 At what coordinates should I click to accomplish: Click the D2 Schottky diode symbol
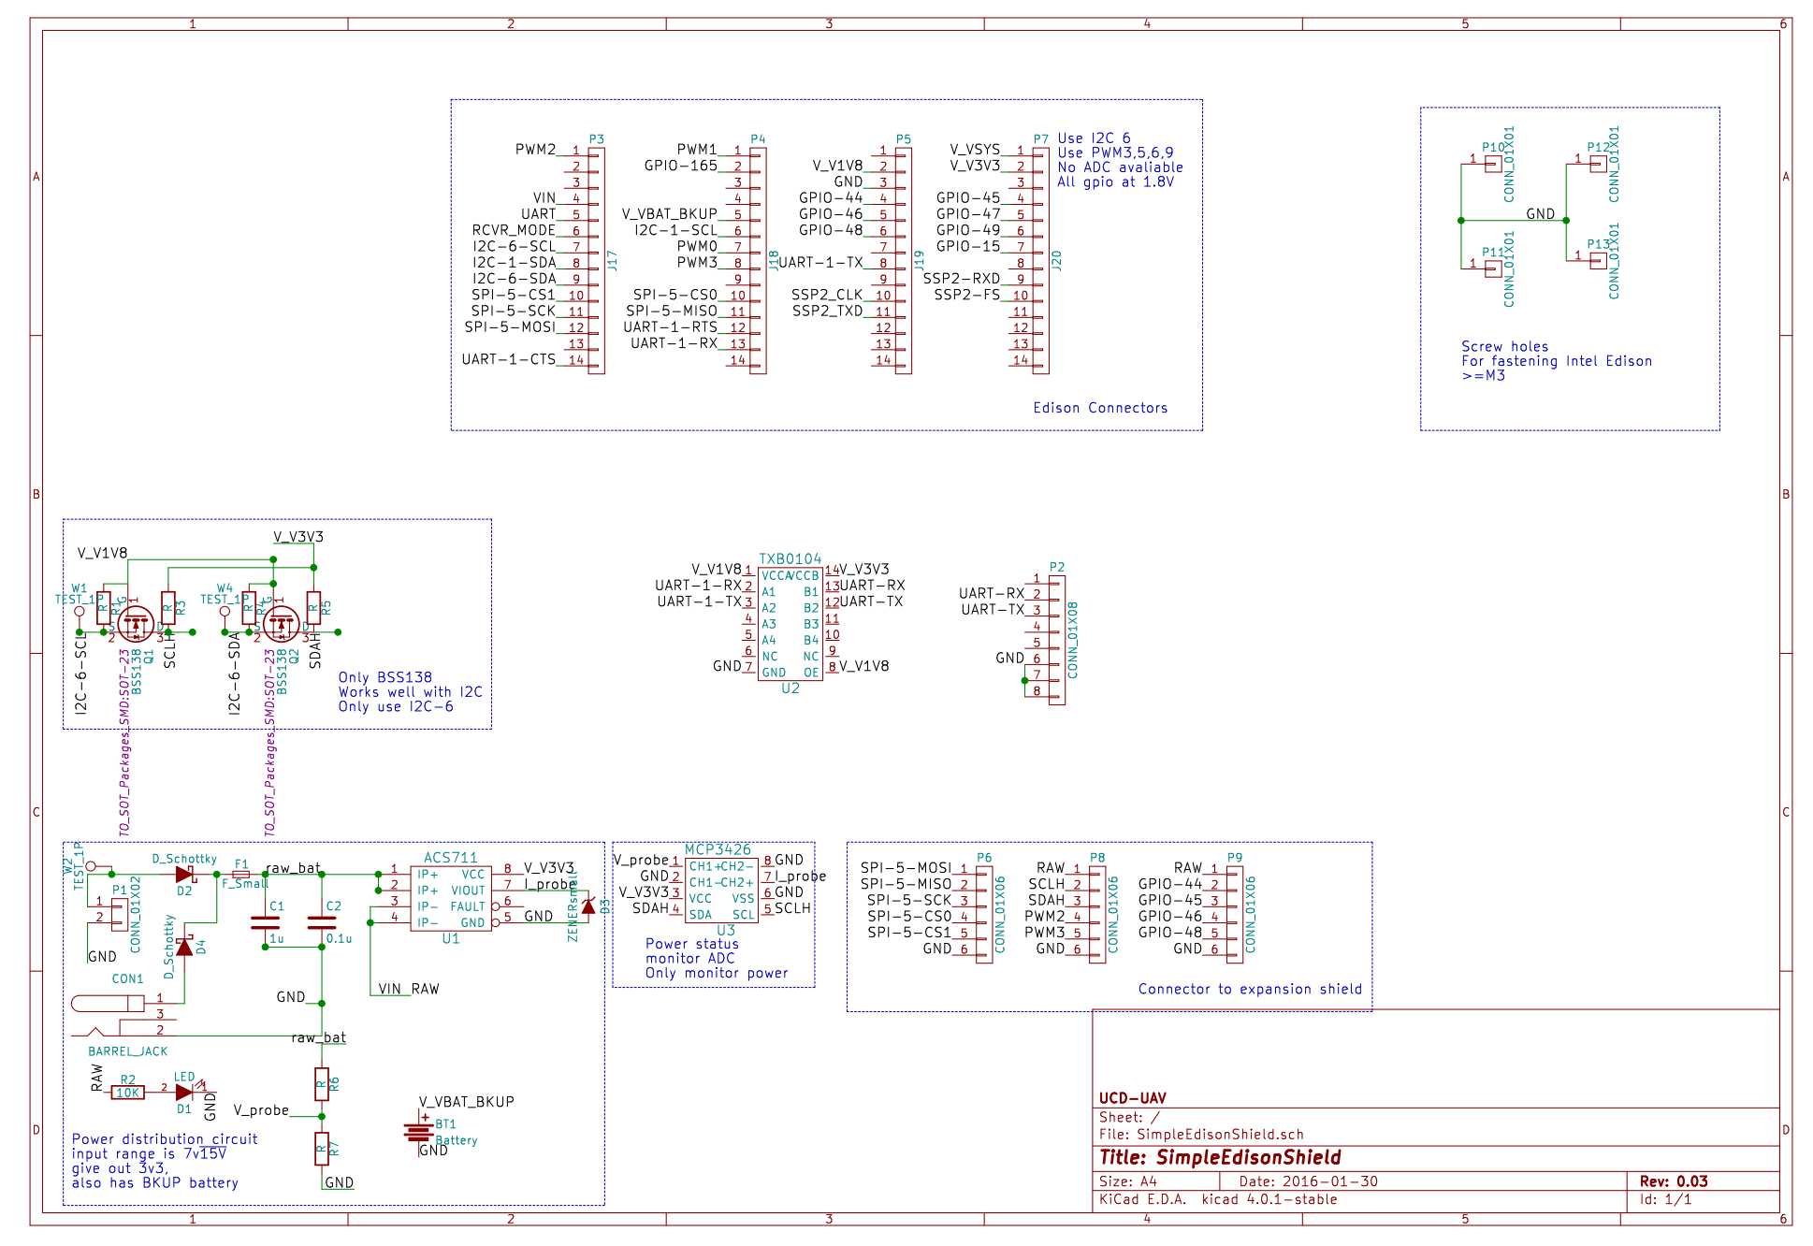tap(184, 875)
